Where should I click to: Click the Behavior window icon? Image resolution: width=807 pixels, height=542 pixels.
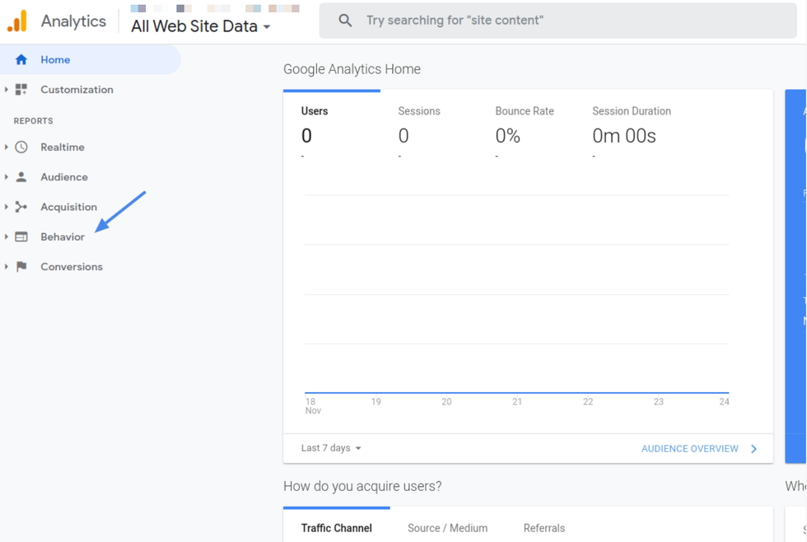pos(21,237)
